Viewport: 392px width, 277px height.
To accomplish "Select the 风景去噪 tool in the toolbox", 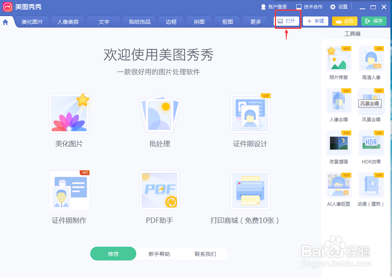I will pyautogui.click(x=371, y=101).
